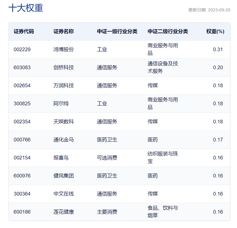Select the stock name 天娱数科
This screenshot has width=237, height=228.
(63, 121)
